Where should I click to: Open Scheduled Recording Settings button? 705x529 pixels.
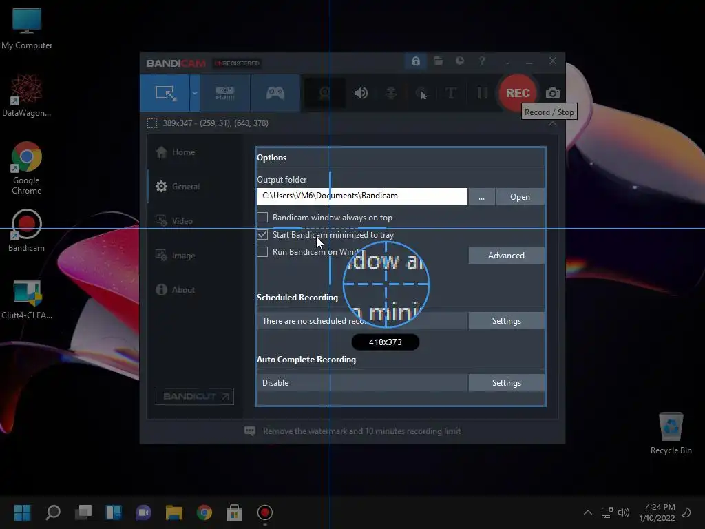[x=506, y=321]
